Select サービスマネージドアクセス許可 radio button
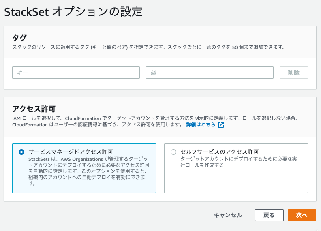 21,152
